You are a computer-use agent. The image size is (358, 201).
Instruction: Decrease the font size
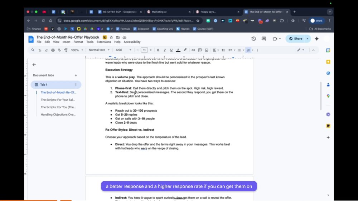tap(137, 50)
